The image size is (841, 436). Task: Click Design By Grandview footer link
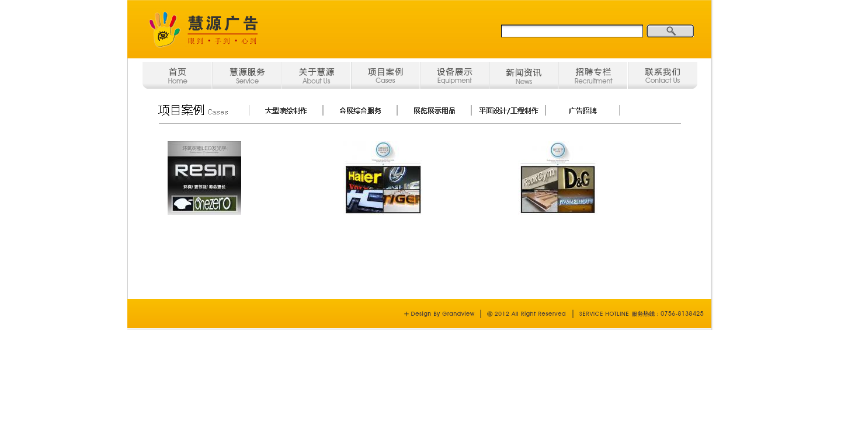pyautogui.click(x=439, y=314)
